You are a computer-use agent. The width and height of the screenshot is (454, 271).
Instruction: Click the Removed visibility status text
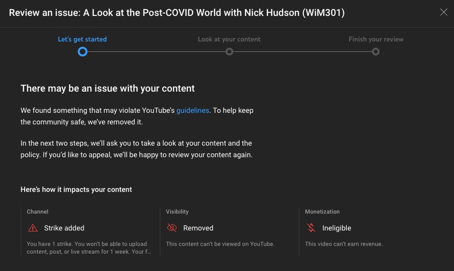click(199, 228)
